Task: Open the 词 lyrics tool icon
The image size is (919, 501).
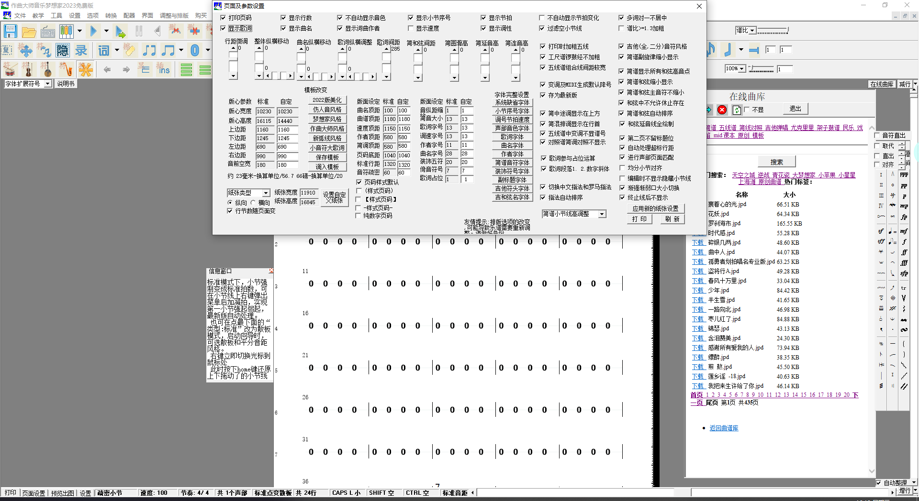Action: tap(104, 50)
